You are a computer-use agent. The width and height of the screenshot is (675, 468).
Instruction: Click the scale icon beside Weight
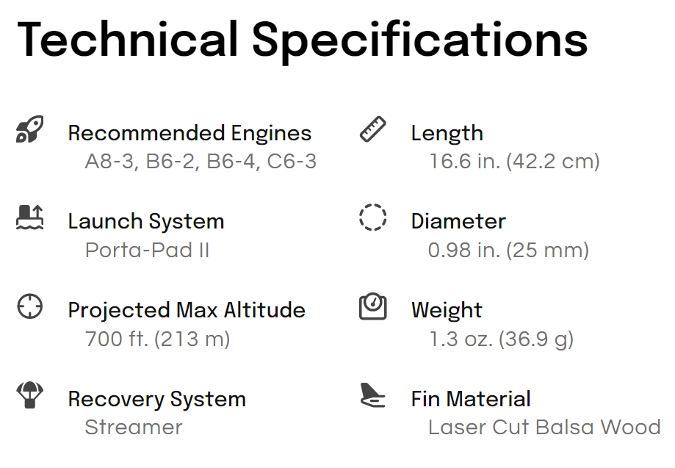coord(373,306)
